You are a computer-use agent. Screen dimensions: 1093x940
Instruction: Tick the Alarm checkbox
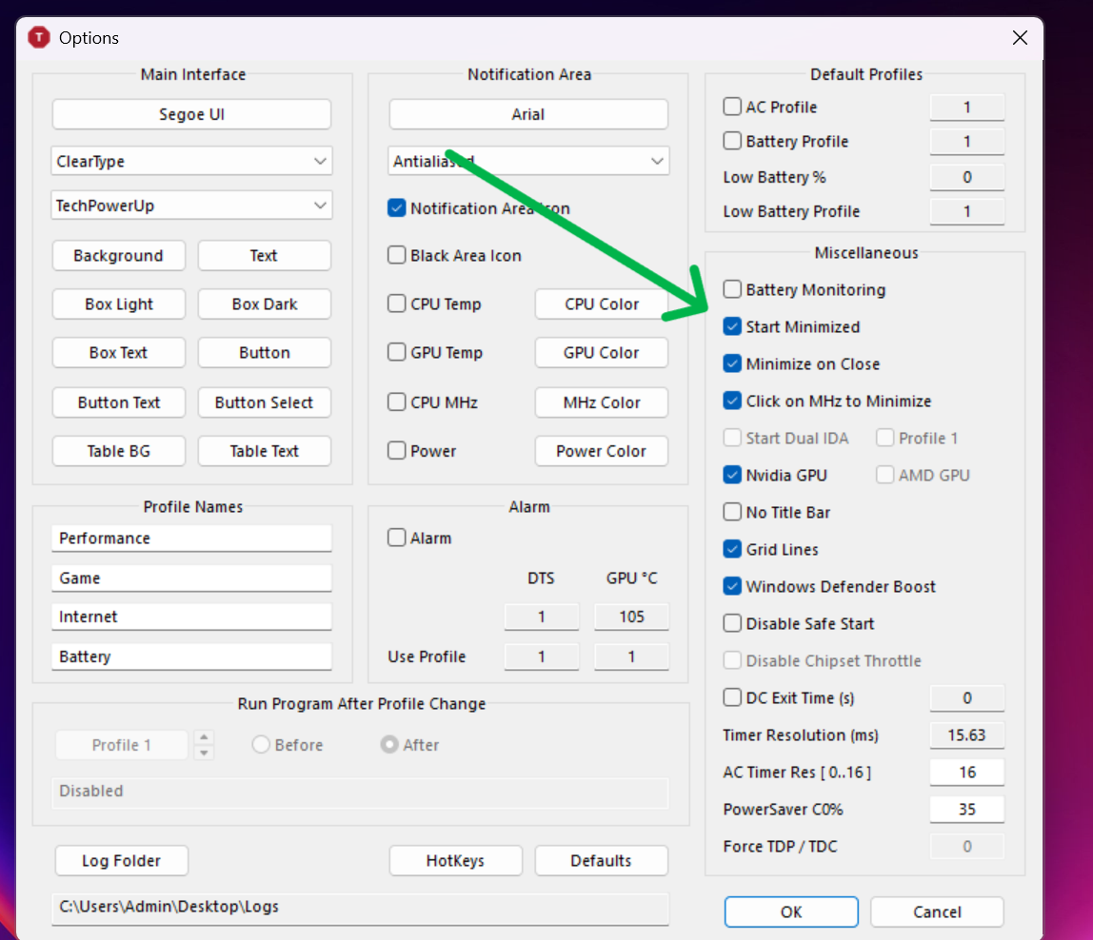click(x=397, y=538)
